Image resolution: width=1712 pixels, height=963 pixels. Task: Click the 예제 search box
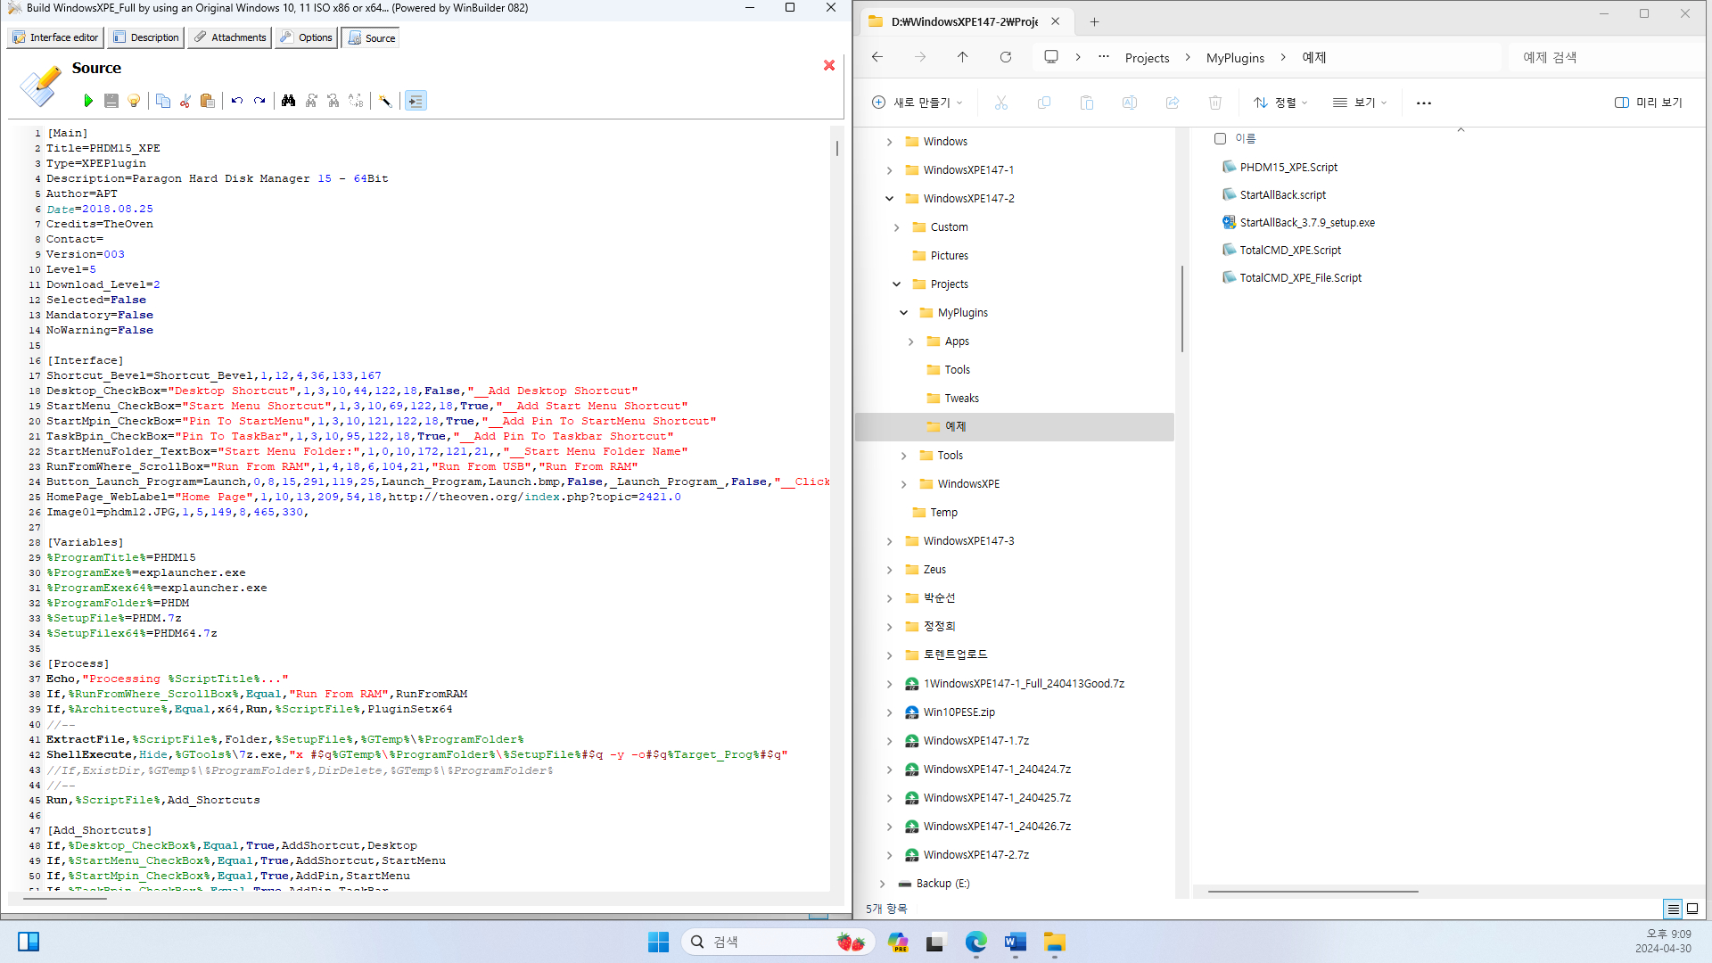[1605, 57]
